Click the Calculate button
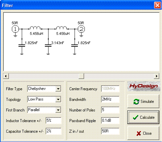 click(x=143, y=117)
